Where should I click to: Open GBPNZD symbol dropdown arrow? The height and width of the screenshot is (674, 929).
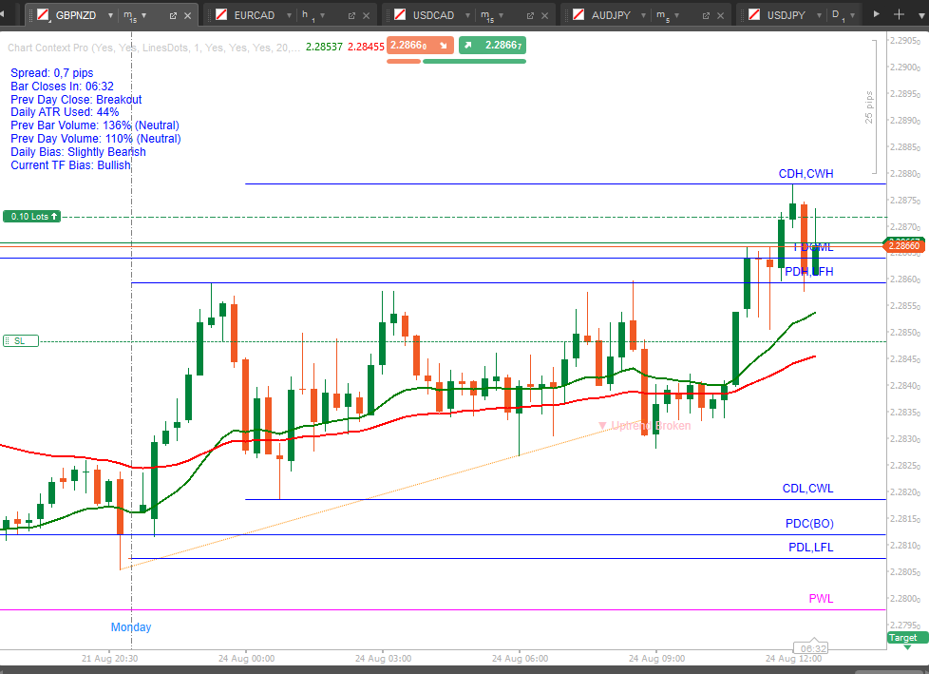[110, 15]
